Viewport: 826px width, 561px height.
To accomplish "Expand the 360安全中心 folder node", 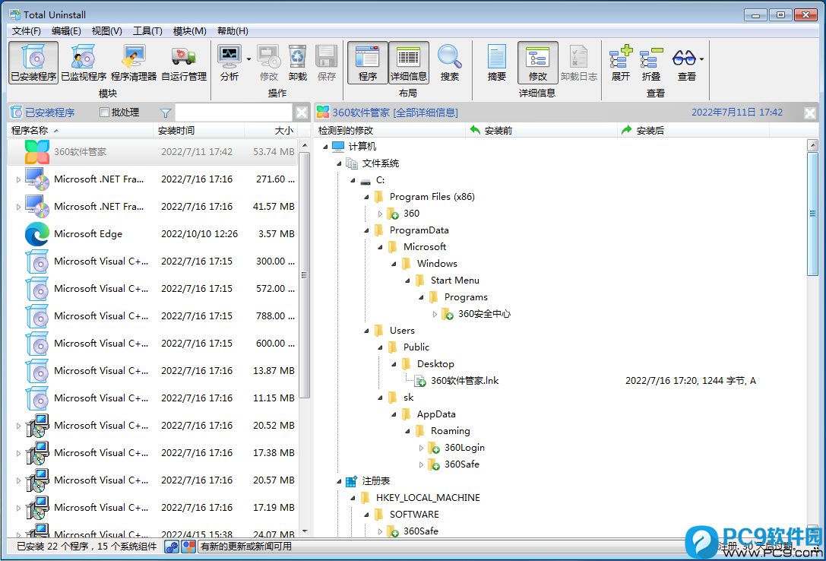I will [435, 314].
